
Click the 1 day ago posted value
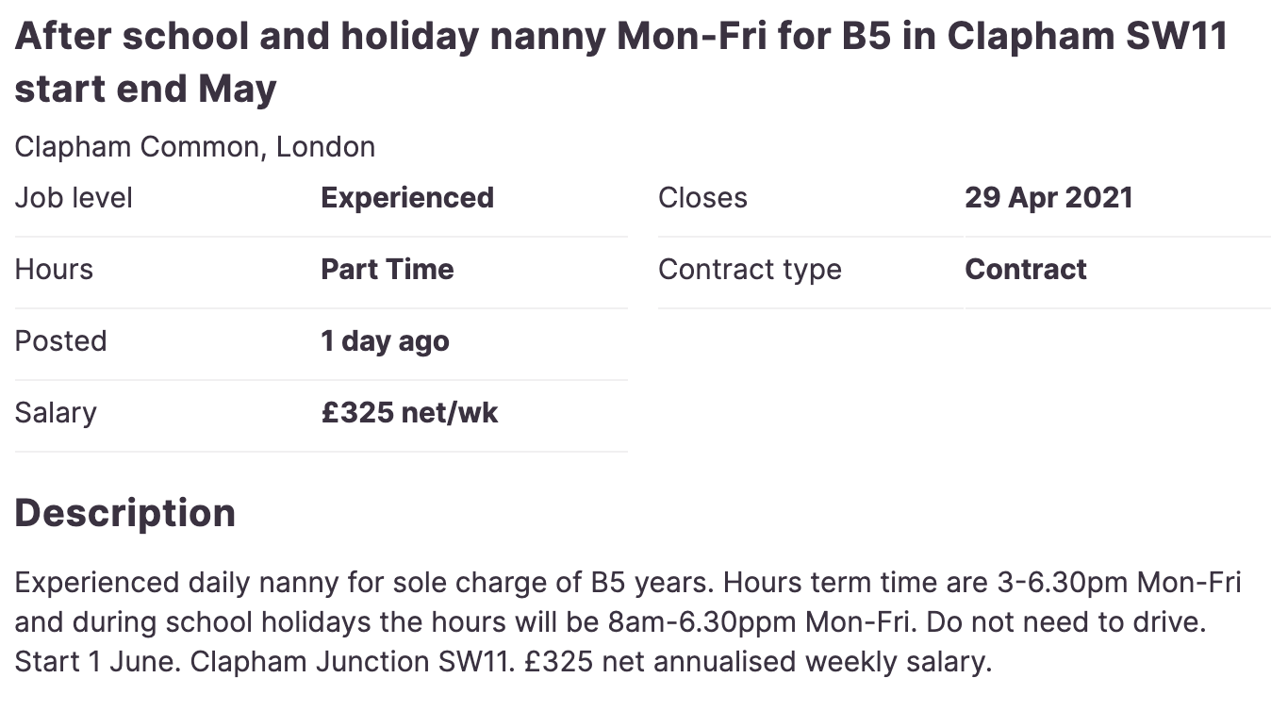(385, 341)
